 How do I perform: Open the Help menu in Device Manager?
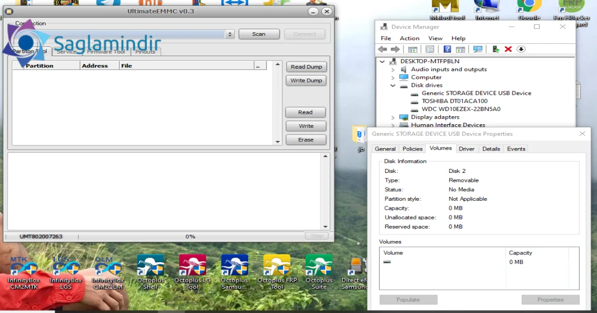pyautogui.click(x=458, y=38)
